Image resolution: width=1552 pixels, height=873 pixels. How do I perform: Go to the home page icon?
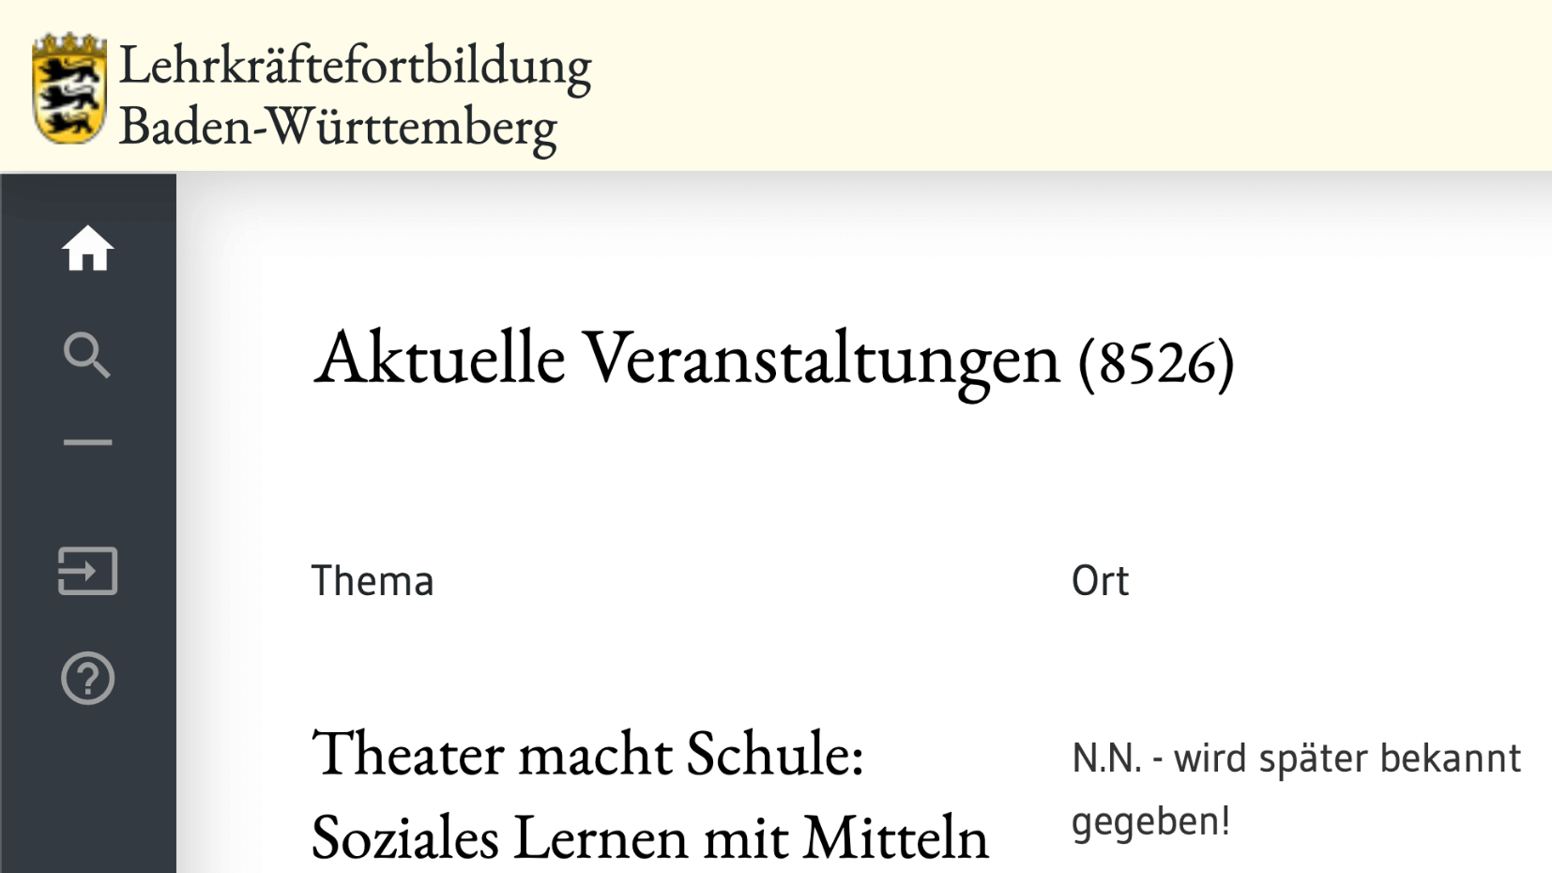(87, 249)
